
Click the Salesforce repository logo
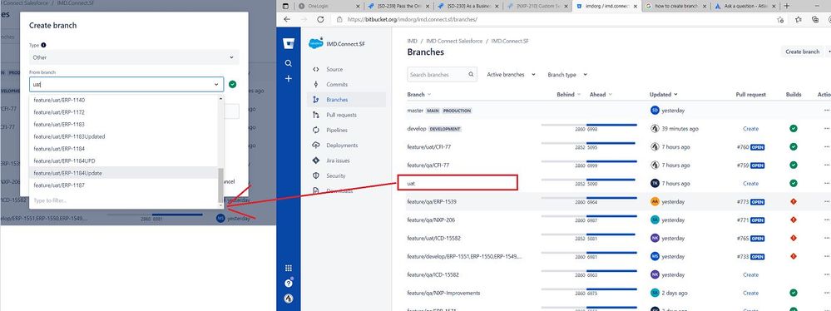pyautogui.click(x=316, y=44)
